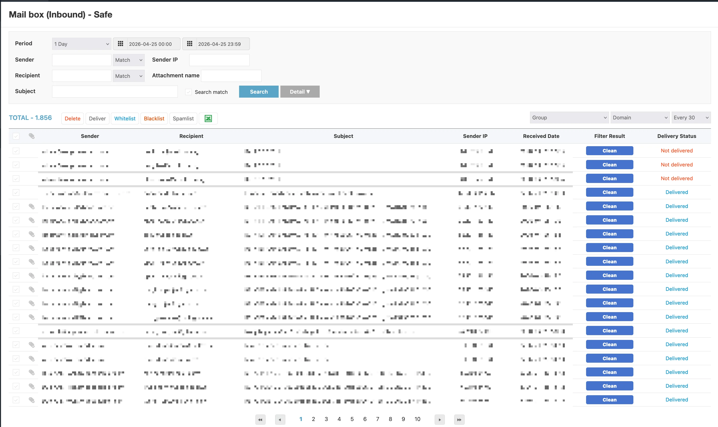The width and height of the screenshot is (718, 427).
Task: Focus the Sender input field
Action: click(x=82, y=60)
